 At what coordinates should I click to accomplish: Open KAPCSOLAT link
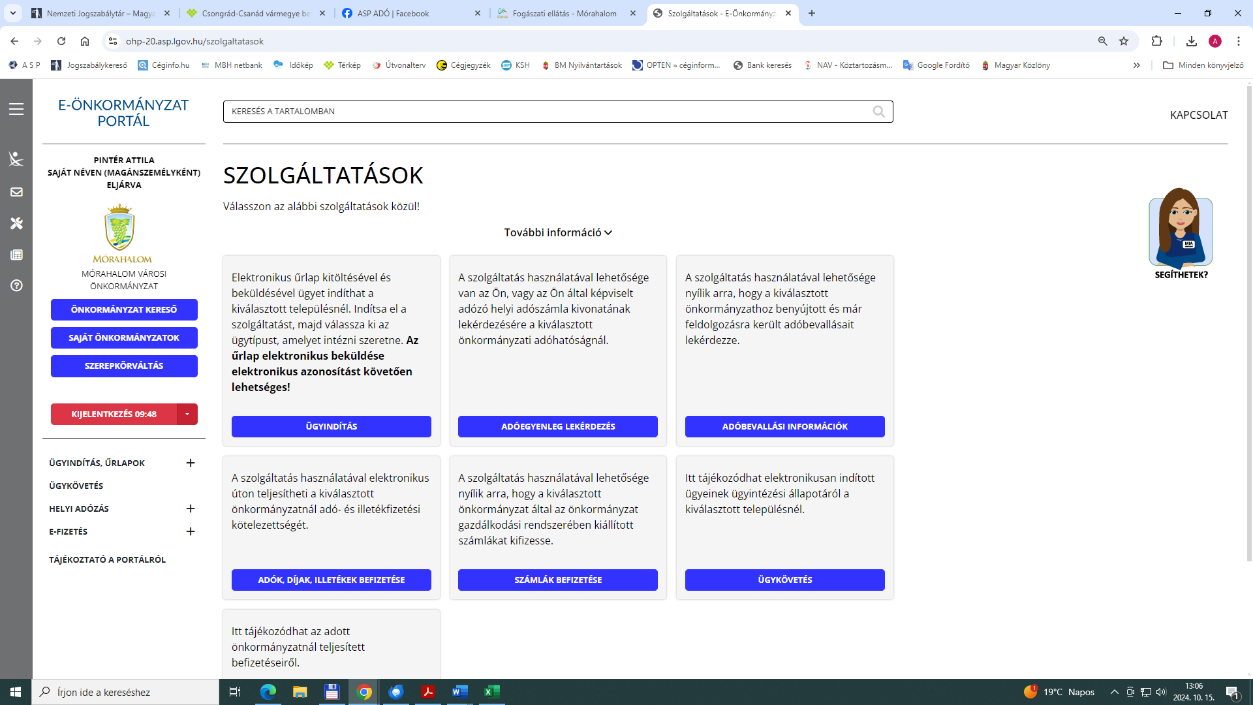click(x=1199, y=115)
